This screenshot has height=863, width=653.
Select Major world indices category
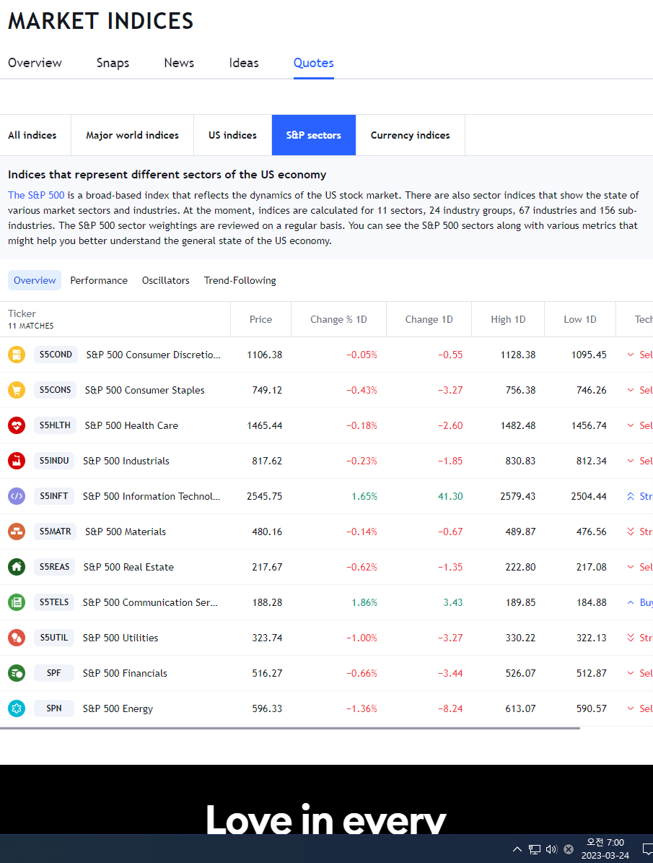[132, 135]
